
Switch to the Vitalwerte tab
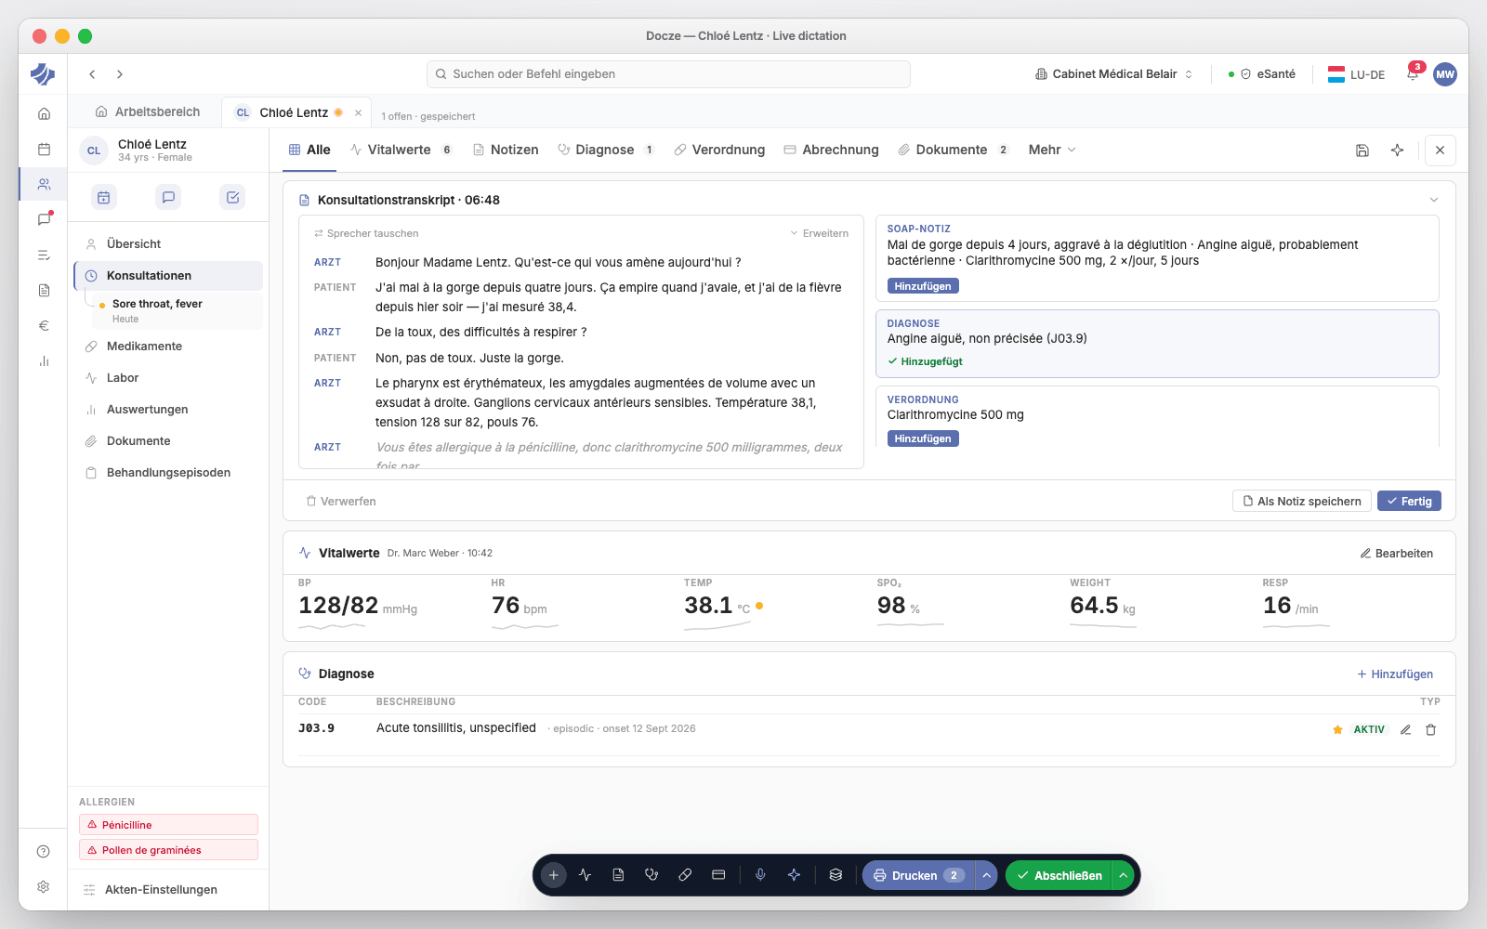pos(401,150)
